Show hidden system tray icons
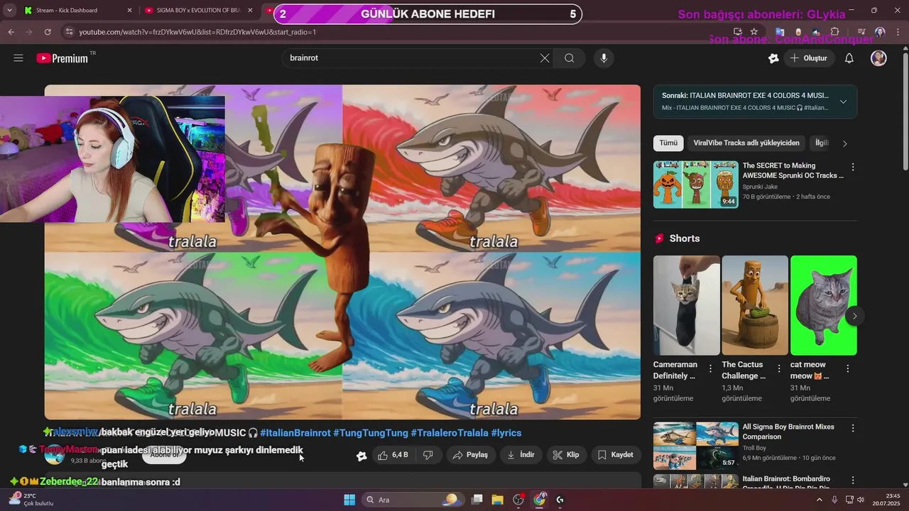 point(819,500)
